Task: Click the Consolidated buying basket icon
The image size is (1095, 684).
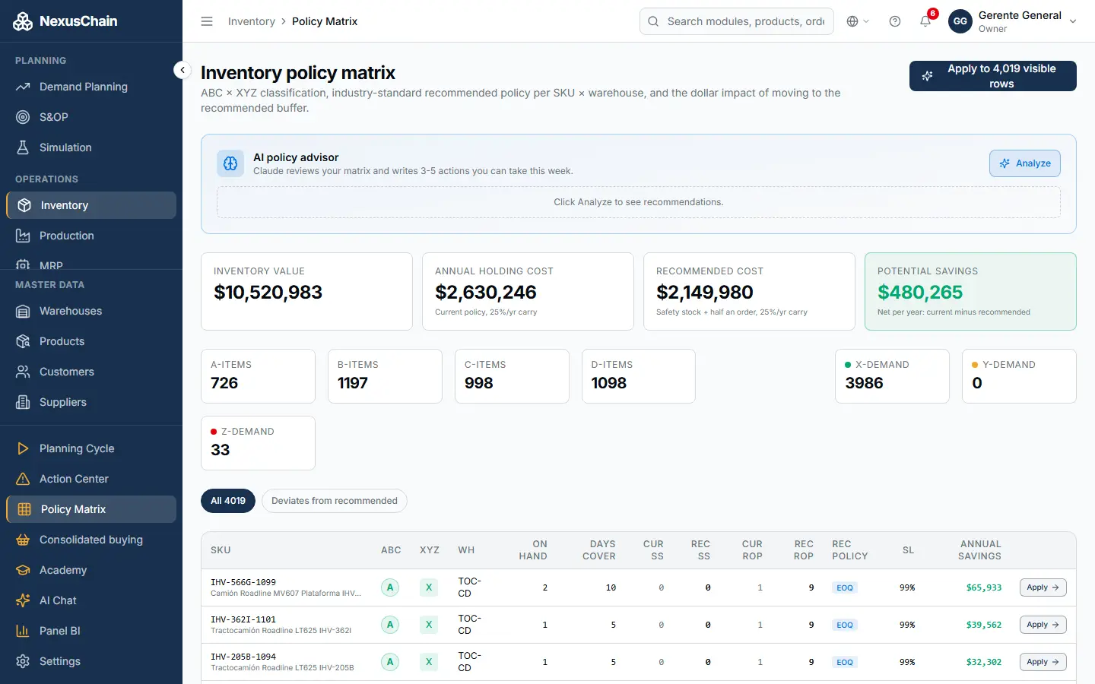Action: click(x=23, y=540)
